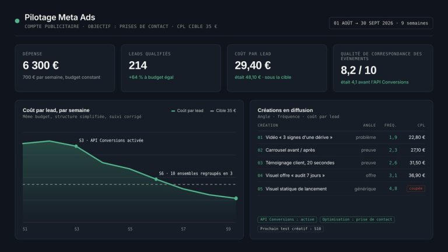Click the 'Optimisation : prise de contact' tag

(x=357, y=219)
